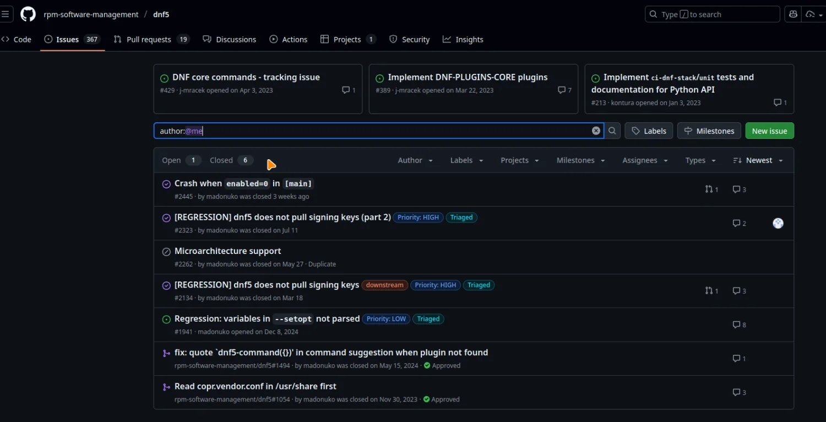Click the GitHub logo icon
The height and width of the screenshot is (422, 826).
[28, 14]
